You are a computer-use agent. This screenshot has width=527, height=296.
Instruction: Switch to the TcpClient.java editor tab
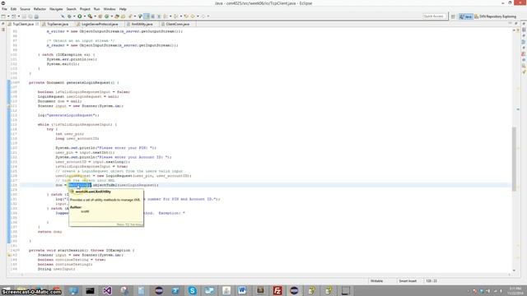click(x=23, y=24)
